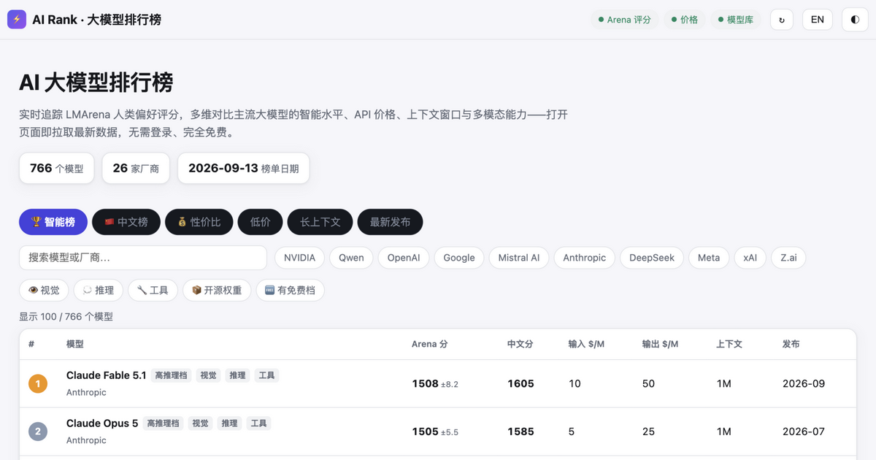Screen dimensions: 876x460
Task: Click the rank 1 gold badge
Action: pyautogui.click(x=37, y=383)
